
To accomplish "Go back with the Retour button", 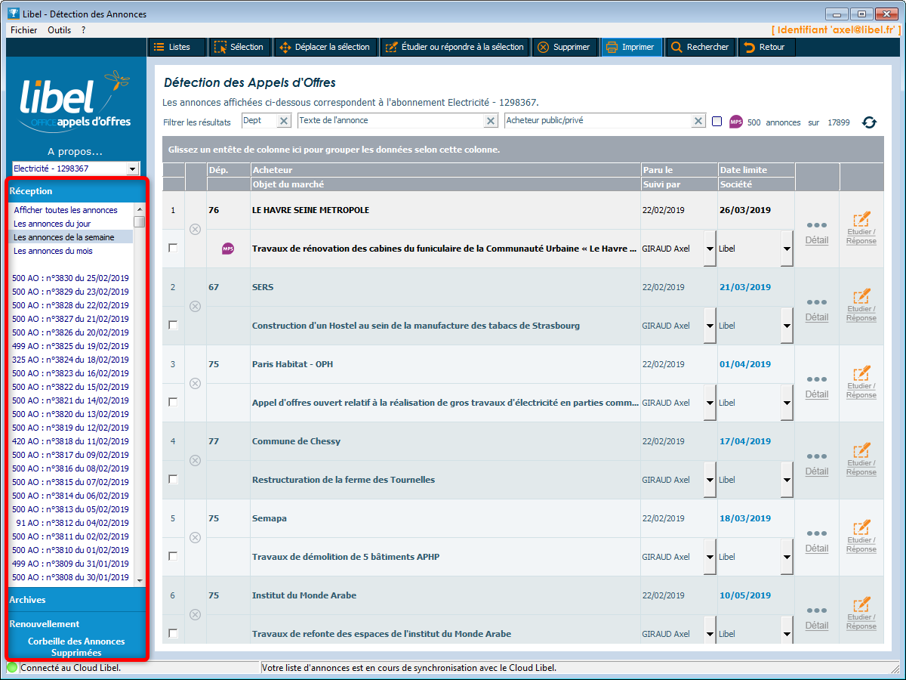I will click(x=765, y=47).
